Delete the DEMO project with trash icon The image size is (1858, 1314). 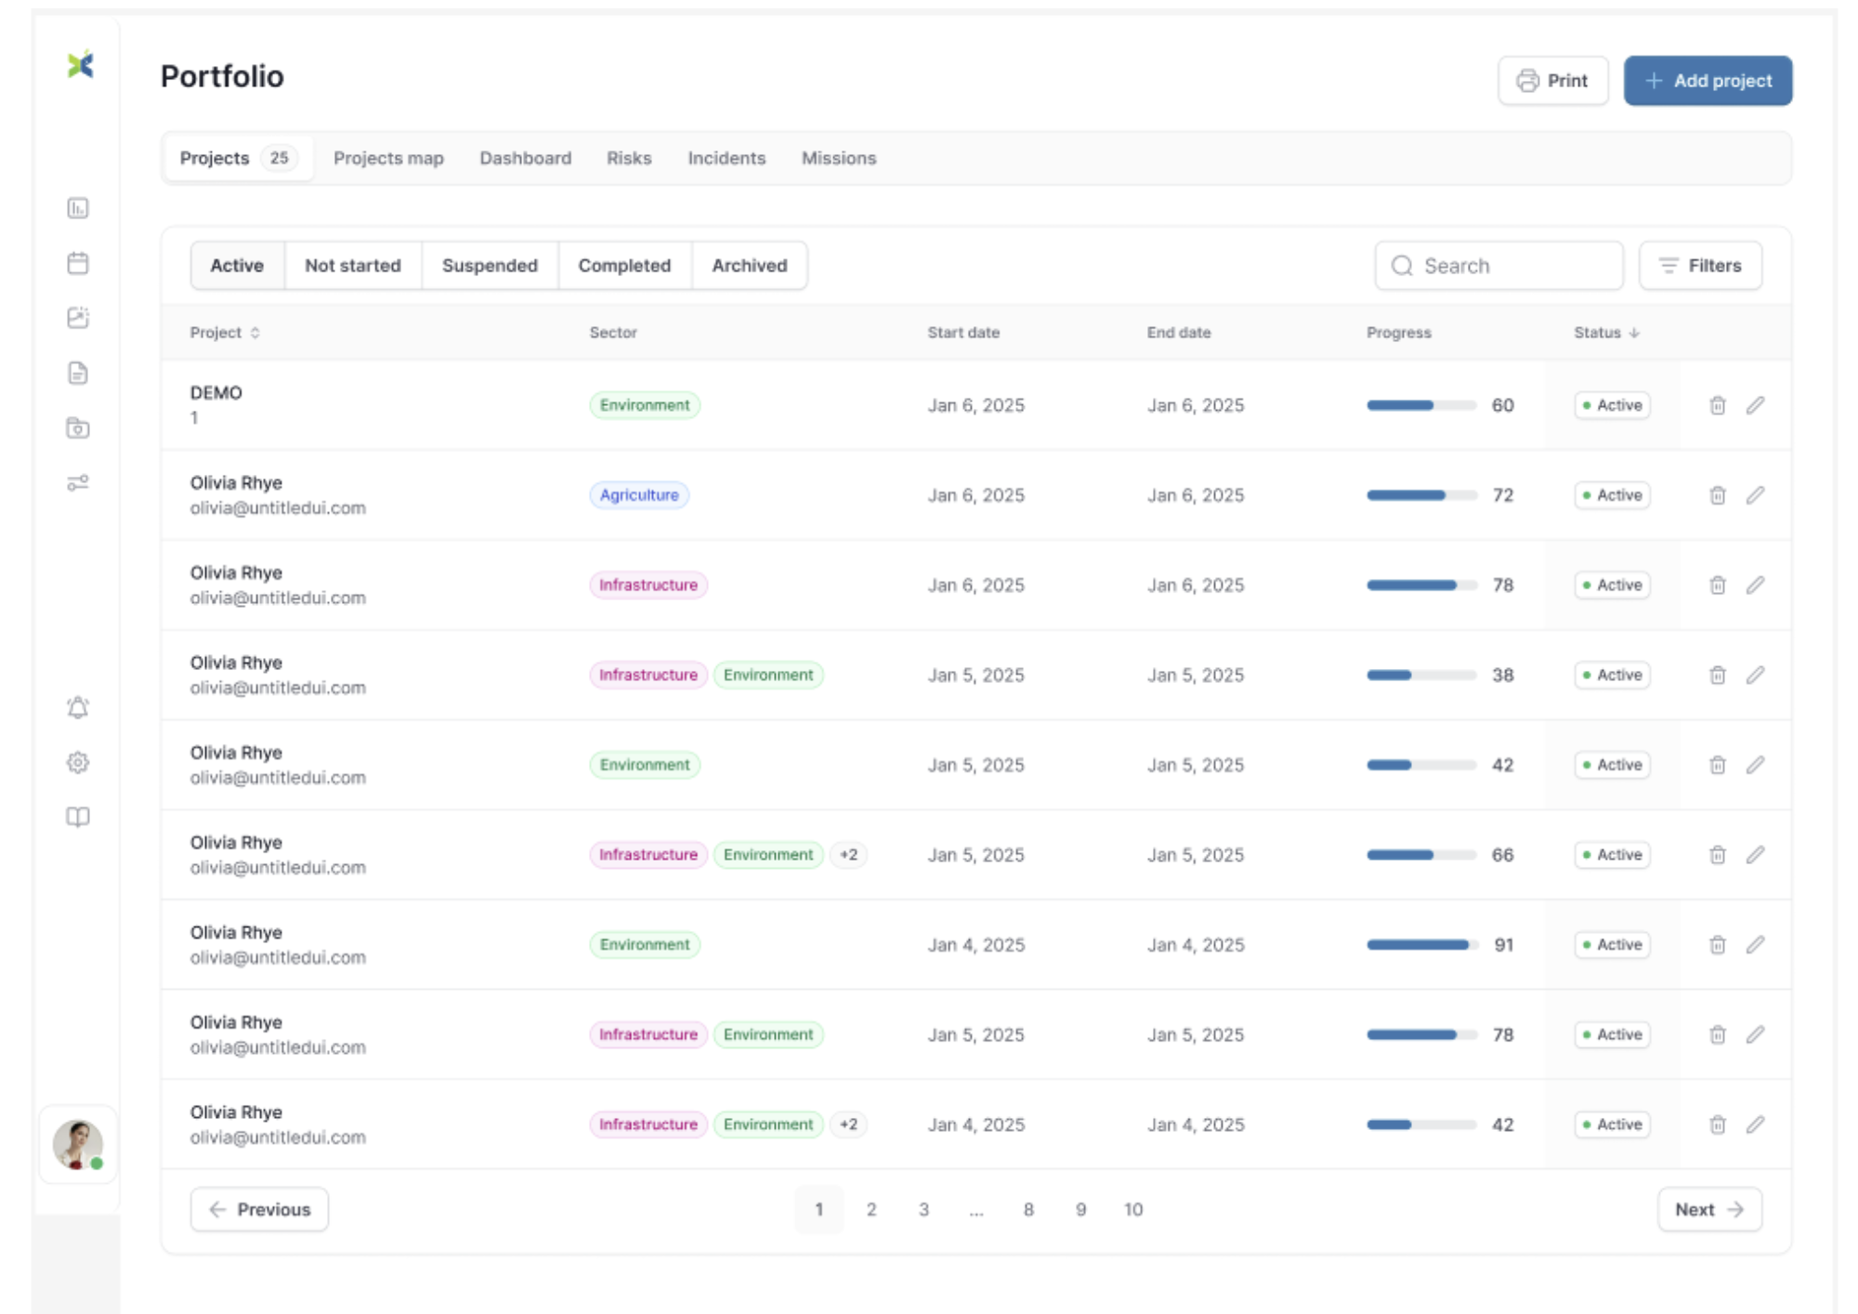tap(1717, 405)
